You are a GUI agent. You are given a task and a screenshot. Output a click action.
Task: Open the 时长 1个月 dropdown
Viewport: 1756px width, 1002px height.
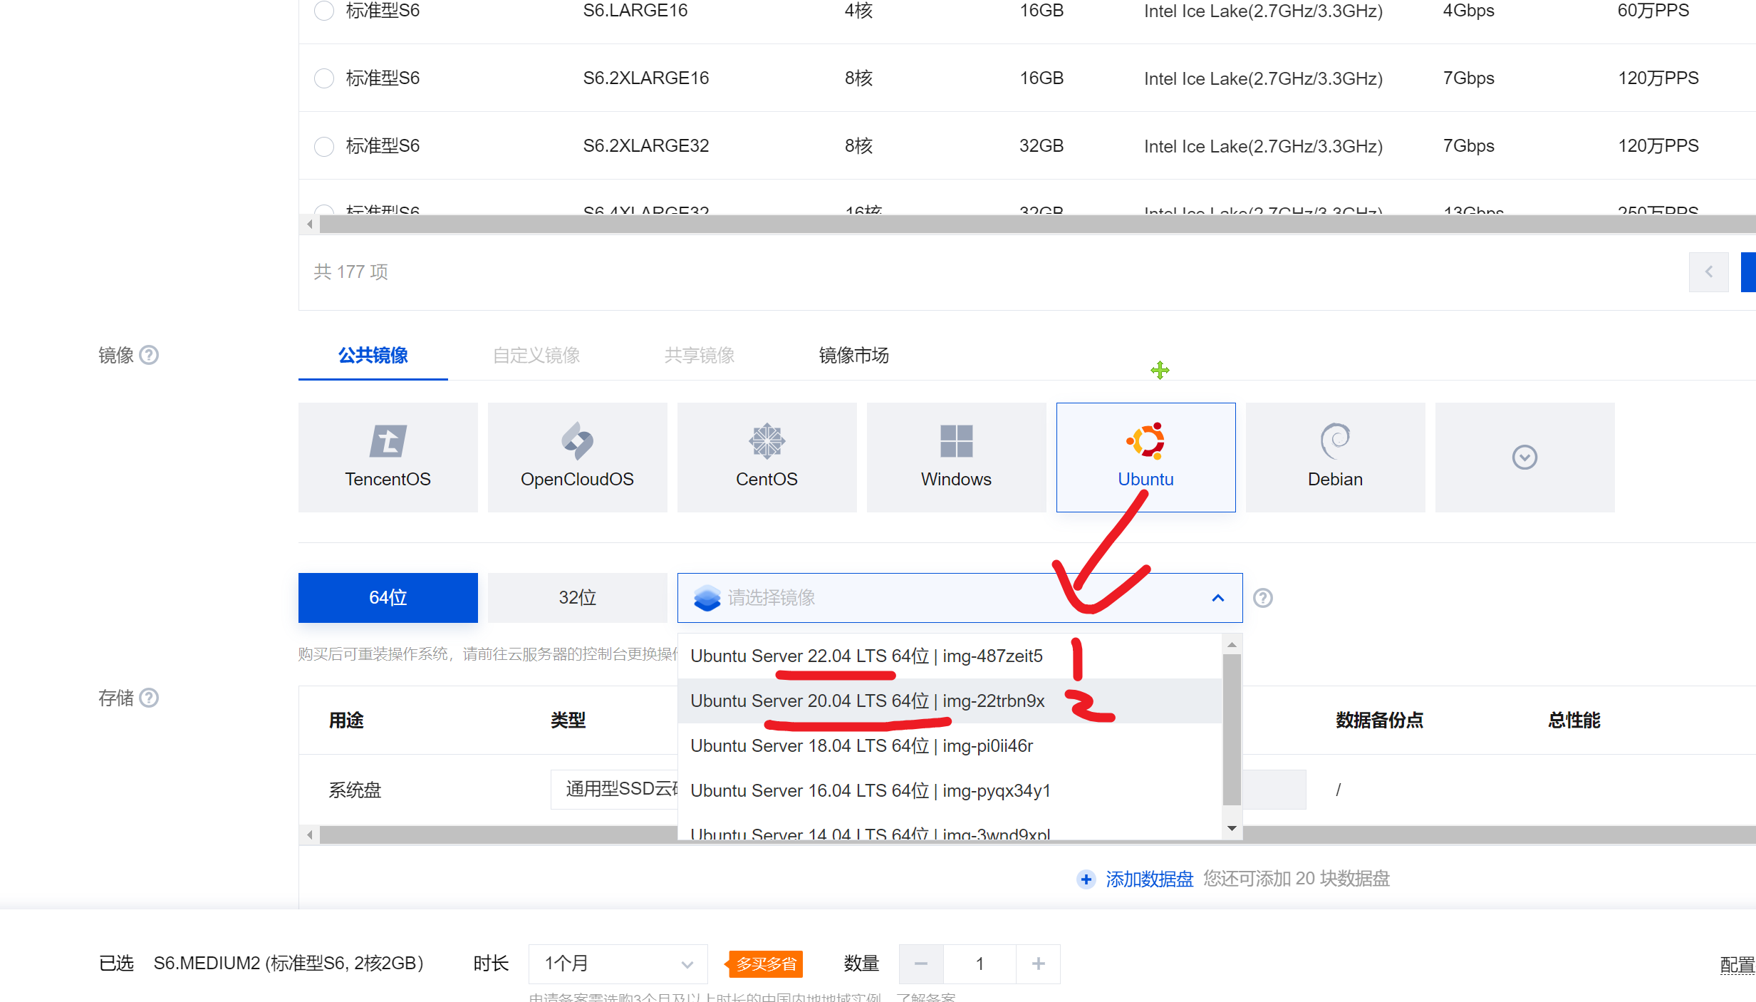618,964
